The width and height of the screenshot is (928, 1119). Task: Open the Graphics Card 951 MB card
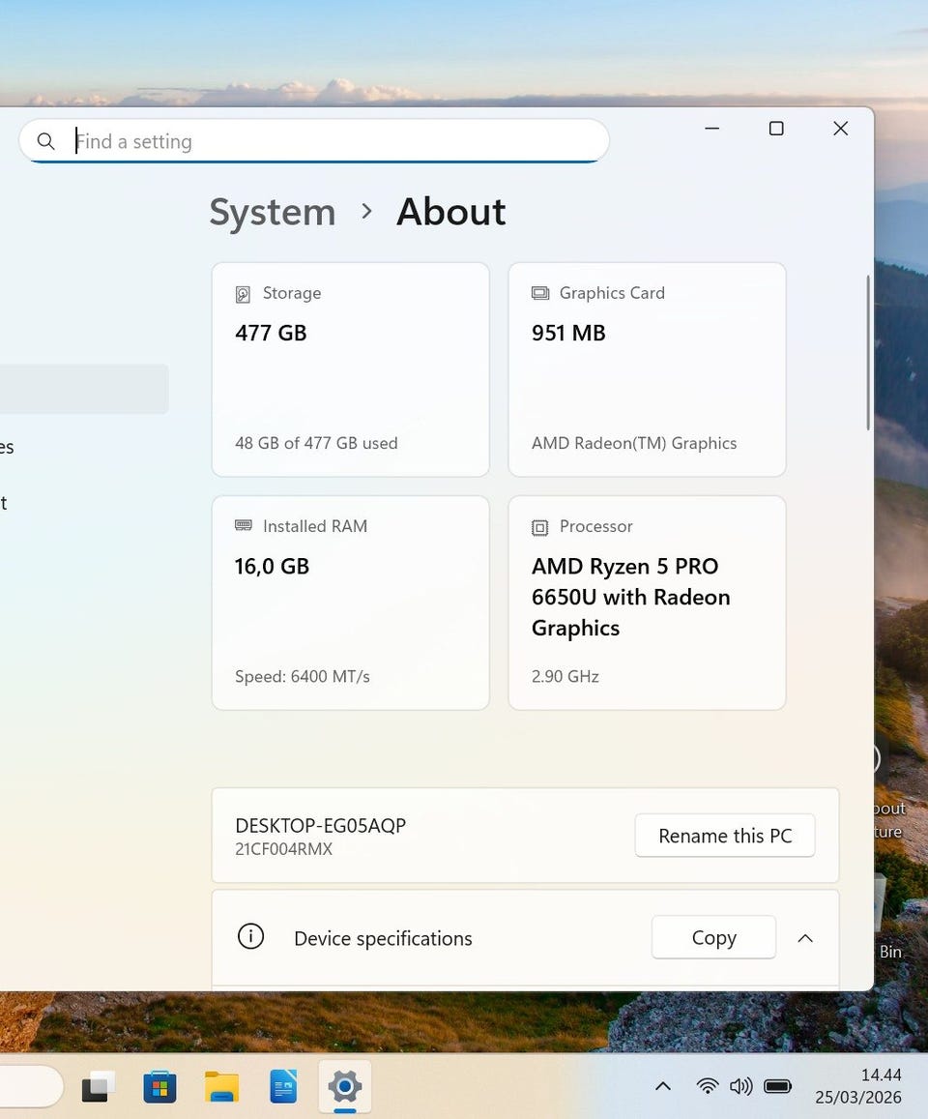pos(647,368)
